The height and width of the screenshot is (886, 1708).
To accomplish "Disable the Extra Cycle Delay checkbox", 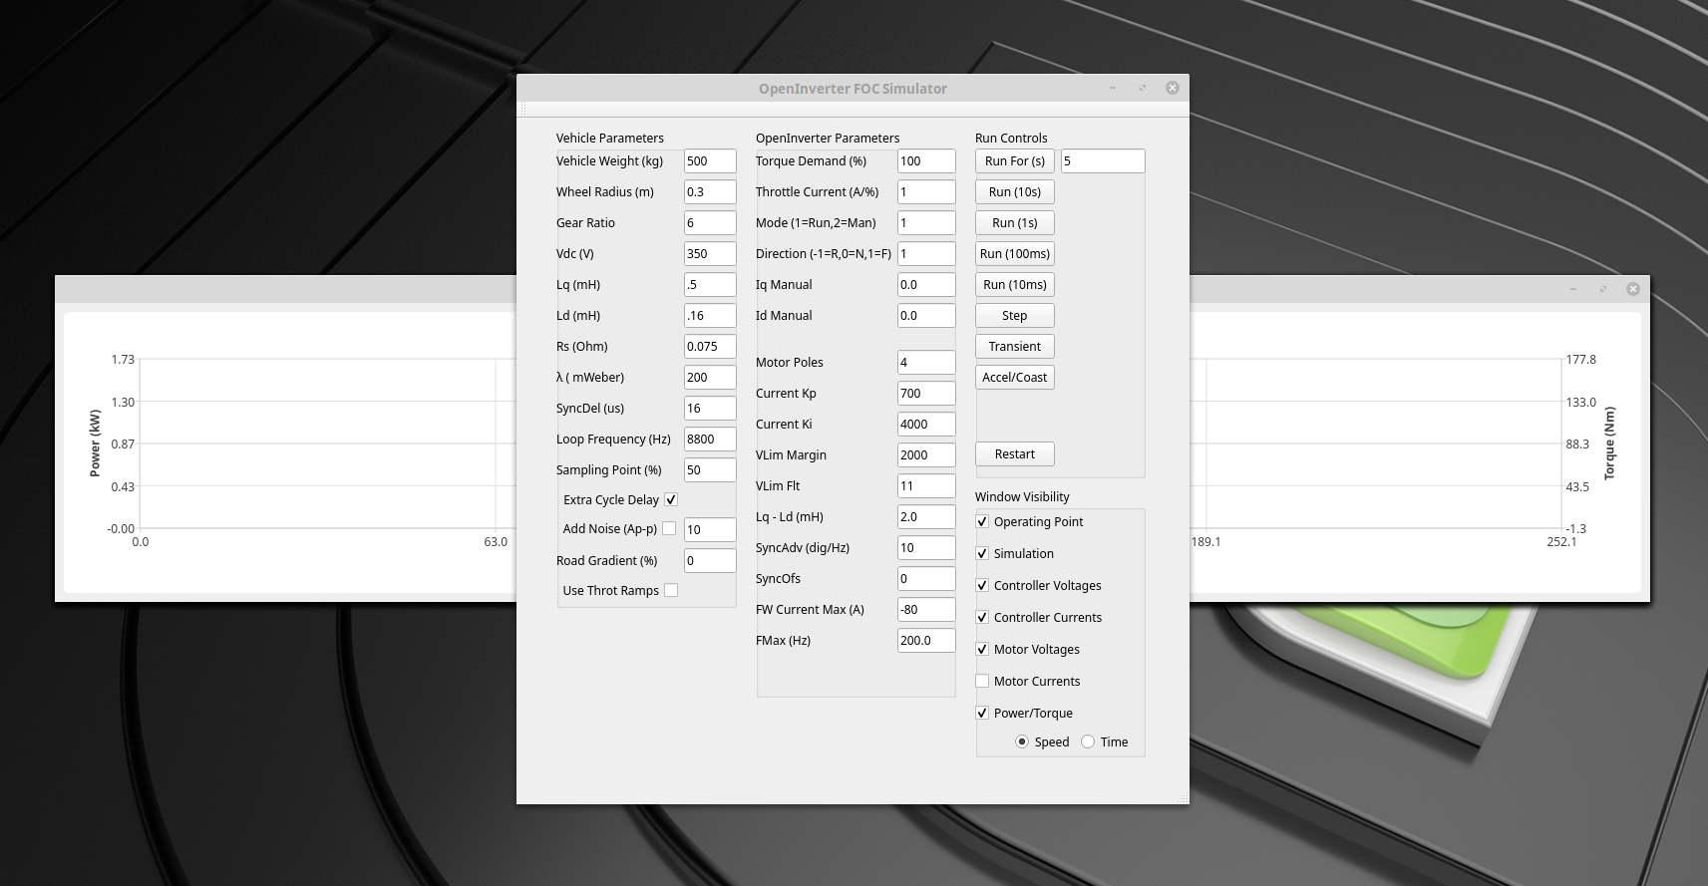I will (671, 500).
